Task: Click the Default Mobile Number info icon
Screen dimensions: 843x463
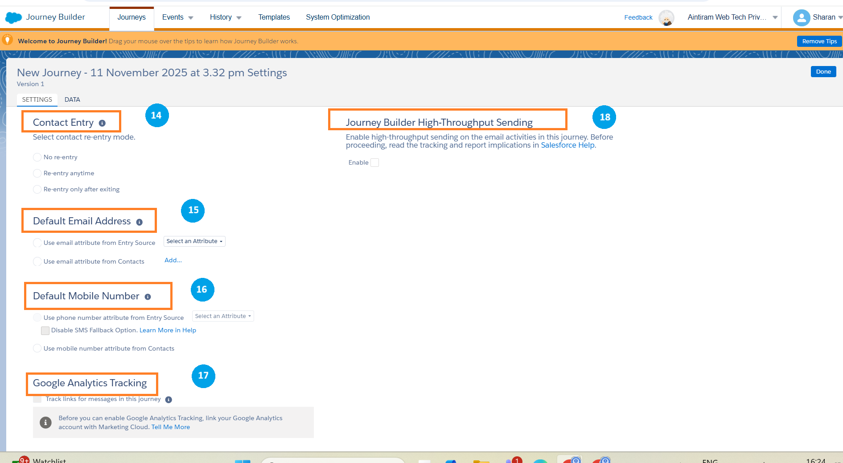Action: (148, 297)
